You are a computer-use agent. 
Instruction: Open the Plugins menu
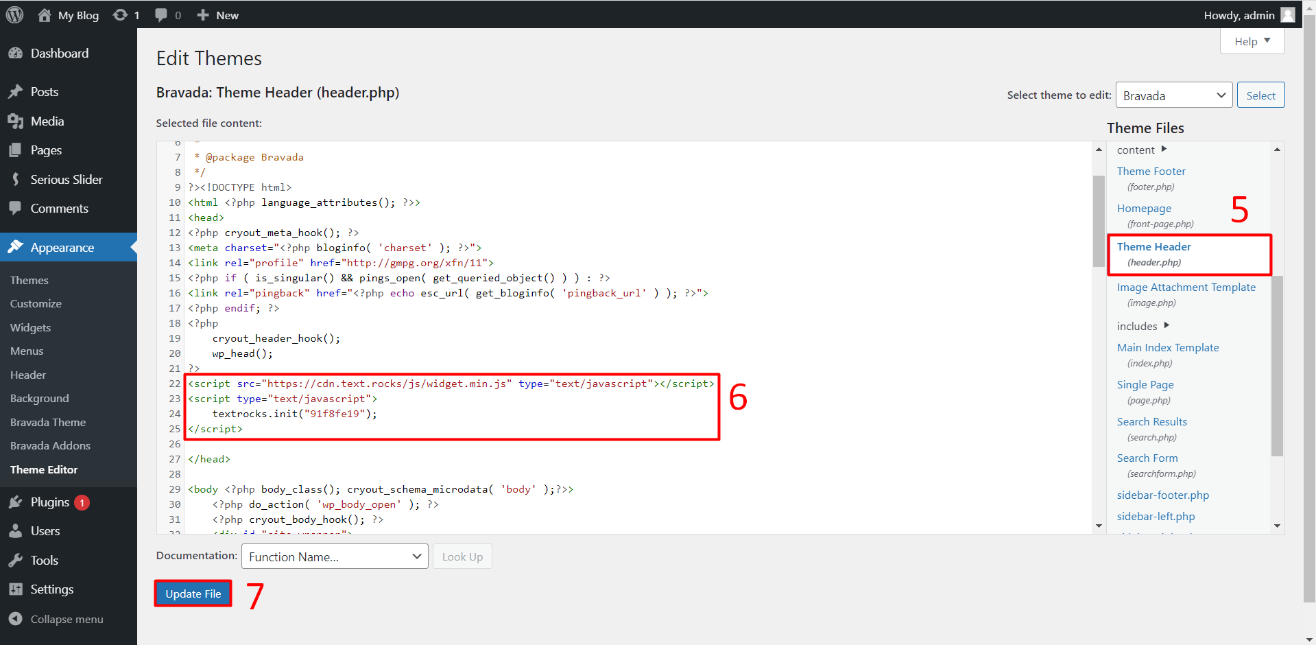point(50,502)
